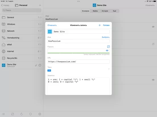Viewport: 157px width, 117px height.
Task: Open the Homebanking group
Action: (22, 38)
